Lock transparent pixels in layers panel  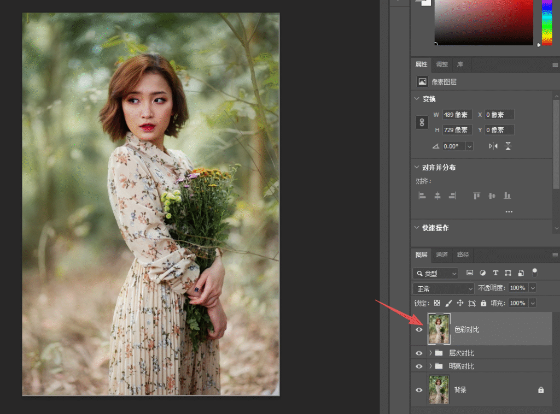[437, 303]
